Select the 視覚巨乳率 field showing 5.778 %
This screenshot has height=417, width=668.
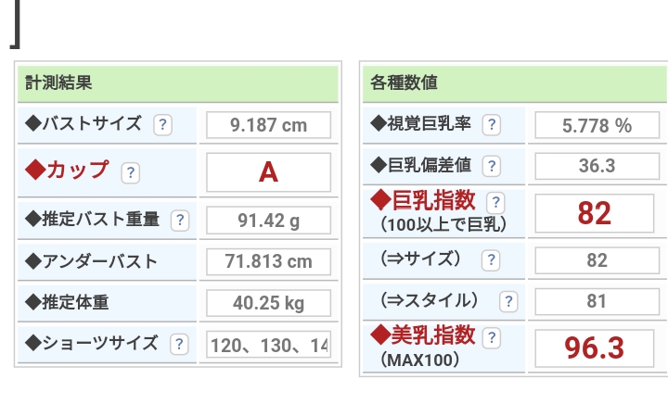coord(597,125)
